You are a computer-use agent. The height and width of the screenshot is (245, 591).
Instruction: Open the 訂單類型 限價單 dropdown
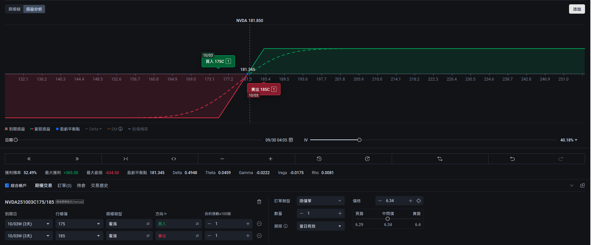[x=320, y=201]
